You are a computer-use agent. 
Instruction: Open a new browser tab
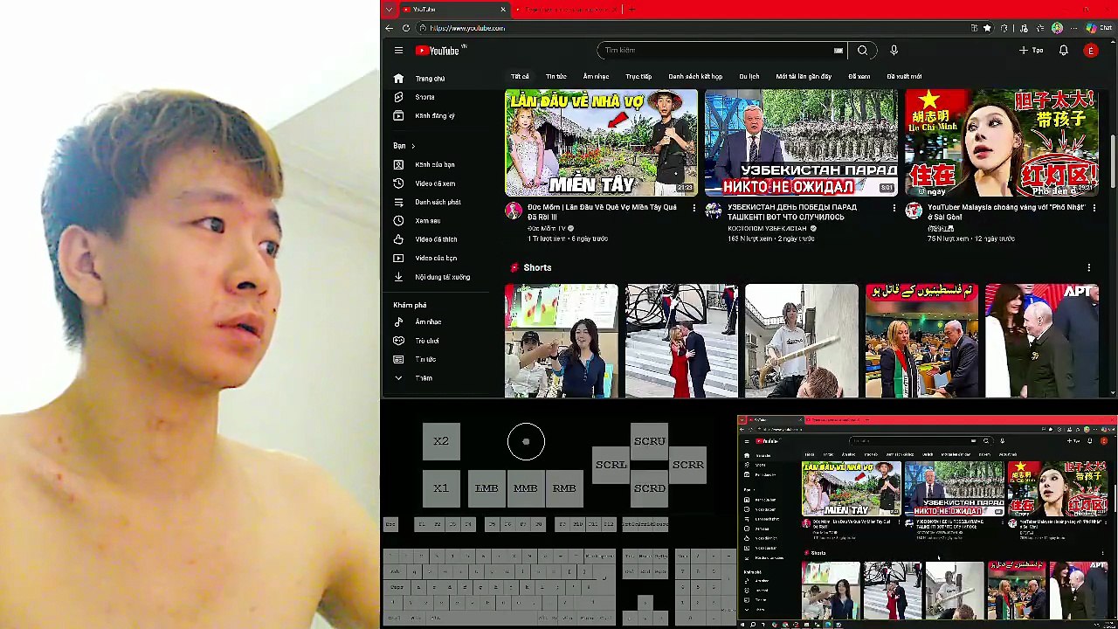pyautogui.click(x=631, y=10)
